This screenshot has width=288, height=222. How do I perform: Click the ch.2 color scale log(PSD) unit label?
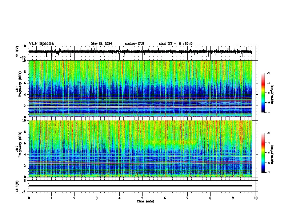272,154
